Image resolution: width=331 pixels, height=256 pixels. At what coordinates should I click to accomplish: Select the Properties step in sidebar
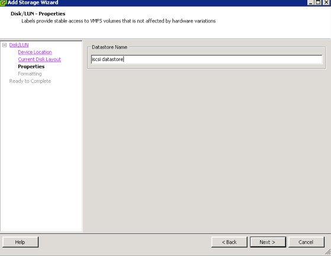[31, 66]
